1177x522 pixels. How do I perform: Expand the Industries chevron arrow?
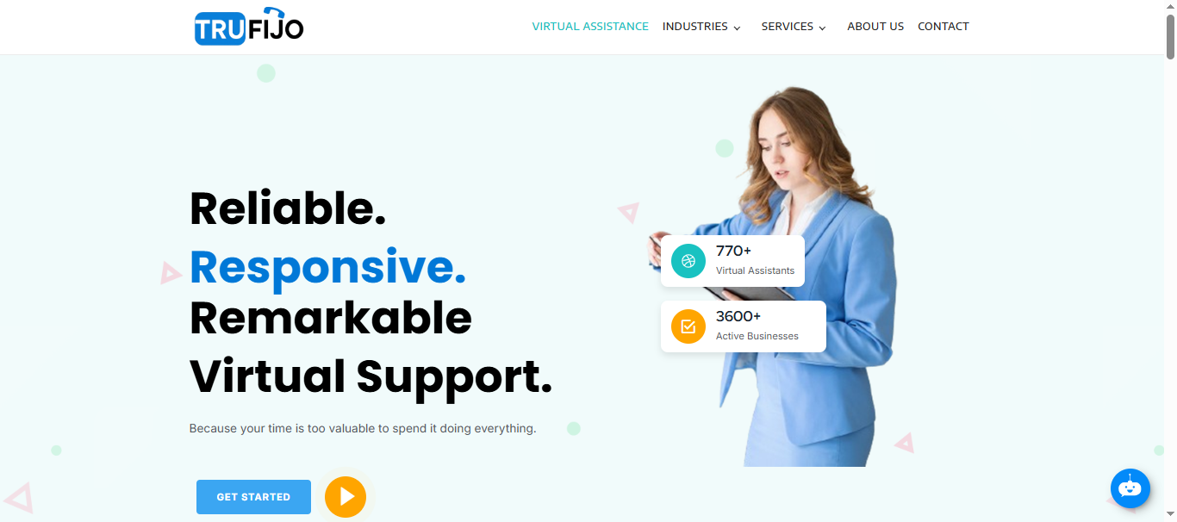point(737,28)
